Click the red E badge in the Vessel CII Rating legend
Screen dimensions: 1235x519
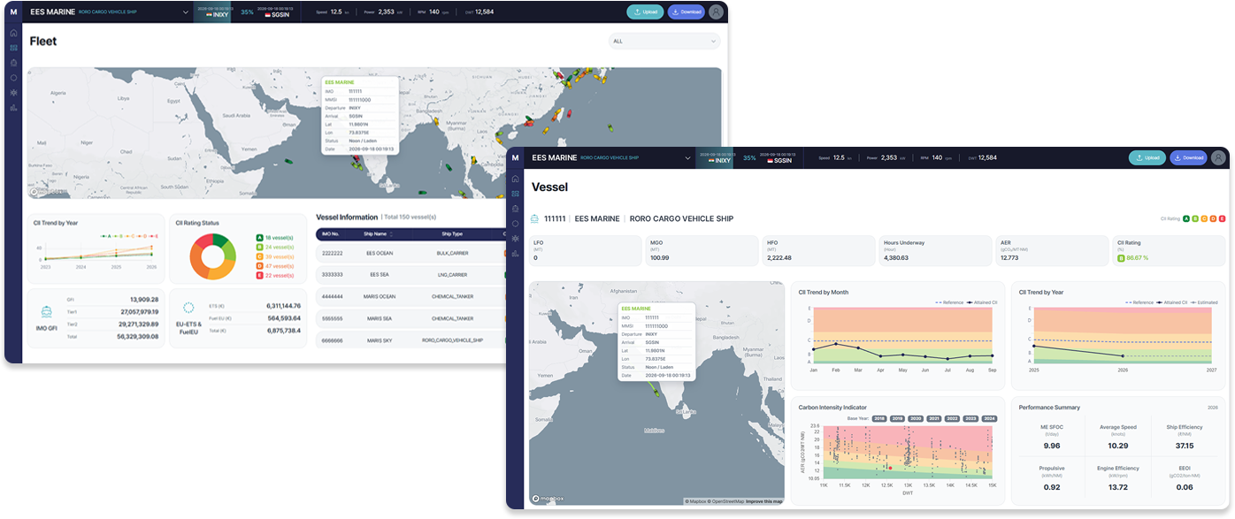pyautogui.click(x=1221, y=218)
